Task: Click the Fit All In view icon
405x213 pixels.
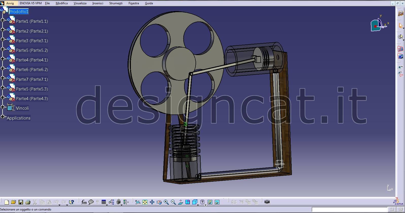Action: tap(145, 202)
